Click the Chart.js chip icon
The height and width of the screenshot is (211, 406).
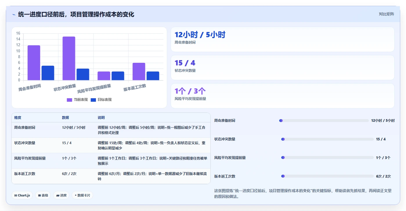pos(16,195)
